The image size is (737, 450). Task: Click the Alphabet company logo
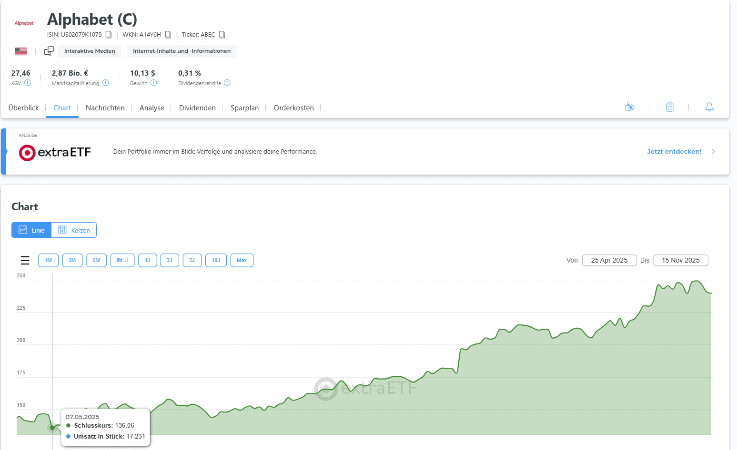click(24, 23)
